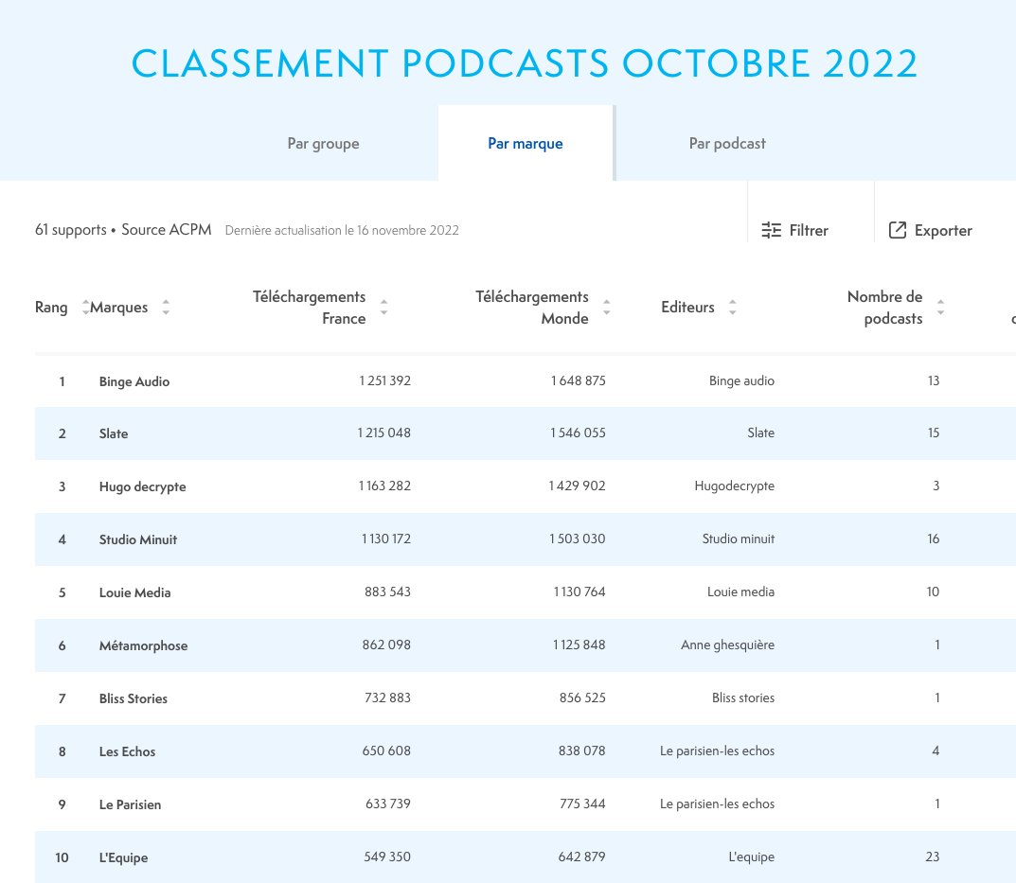Select the Le Parisien brand
The image size is (1016, 883).
[x=131, y=804]
